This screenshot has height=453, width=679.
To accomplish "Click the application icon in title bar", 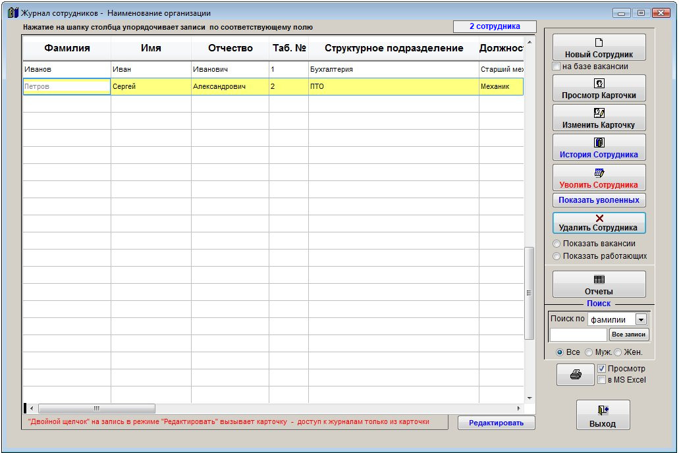I will pyautogui.click(x=13, y=13).
